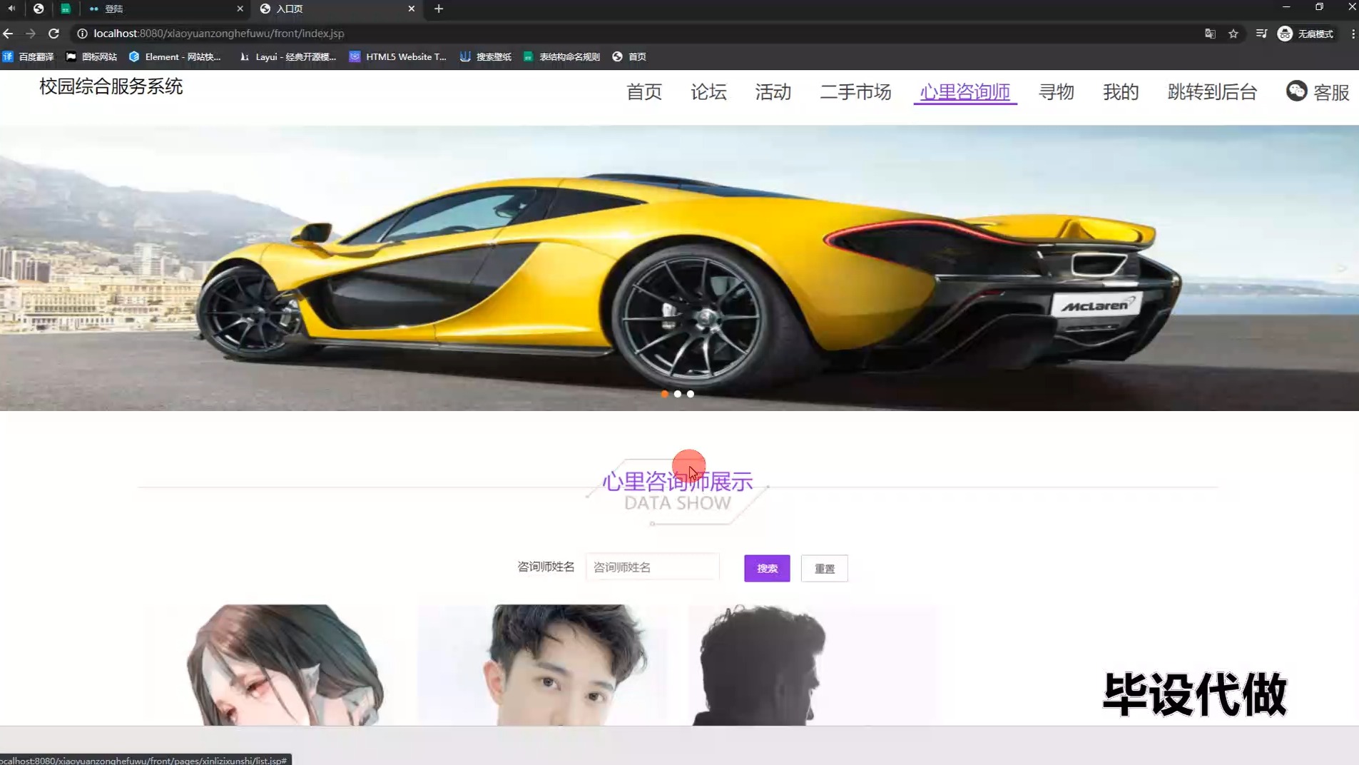Click the purple 搜索 button
The height and width of the screenshot is (765, 1359).
[x=767, y=568]
